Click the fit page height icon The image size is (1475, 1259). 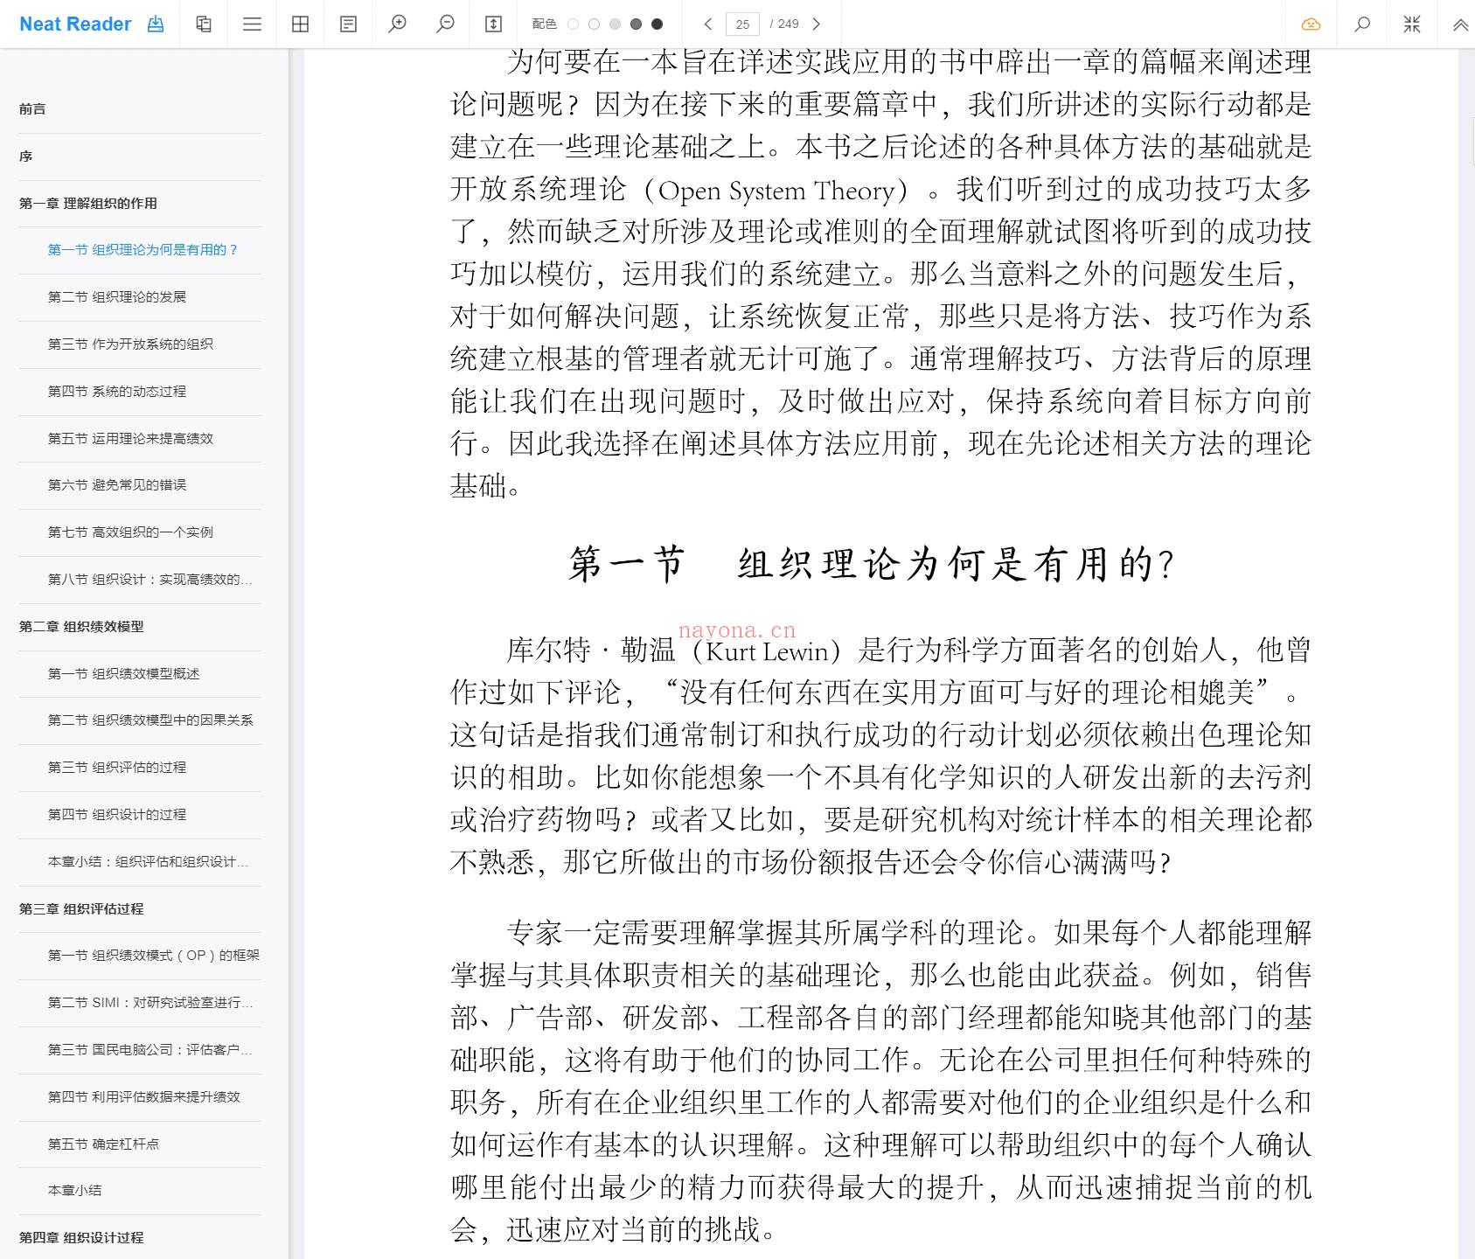493,24
